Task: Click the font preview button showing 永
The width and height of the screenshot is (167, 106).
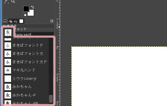Action: (x=8, y=32)
